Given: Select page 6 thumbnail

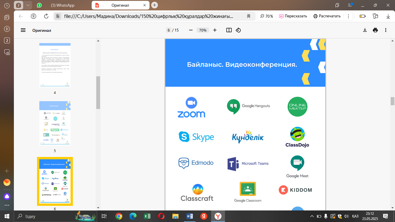Looking at the screenshot, I should coord(55,181).
